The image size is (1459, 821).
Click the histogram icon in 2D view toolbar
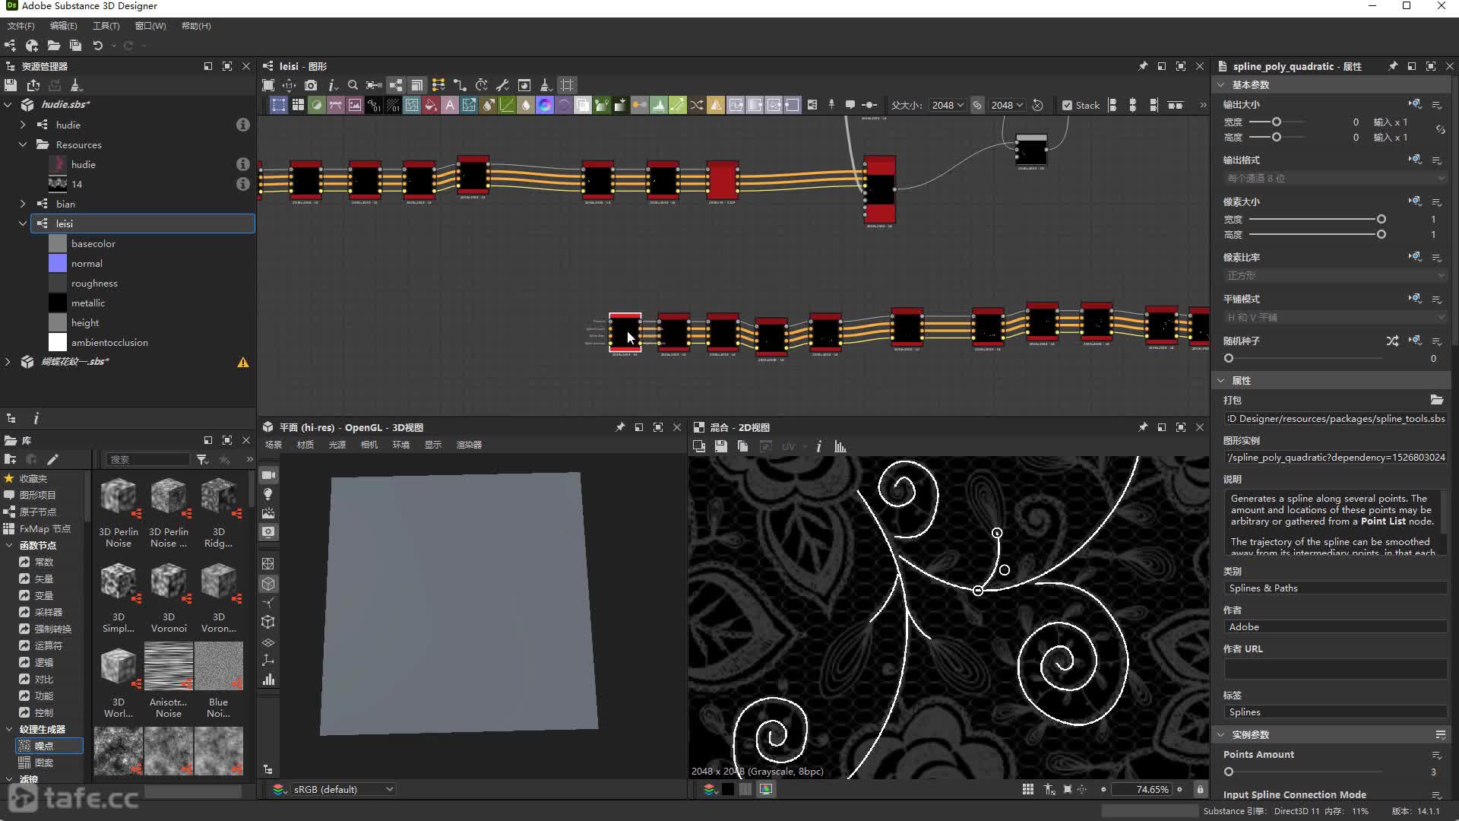840,447
